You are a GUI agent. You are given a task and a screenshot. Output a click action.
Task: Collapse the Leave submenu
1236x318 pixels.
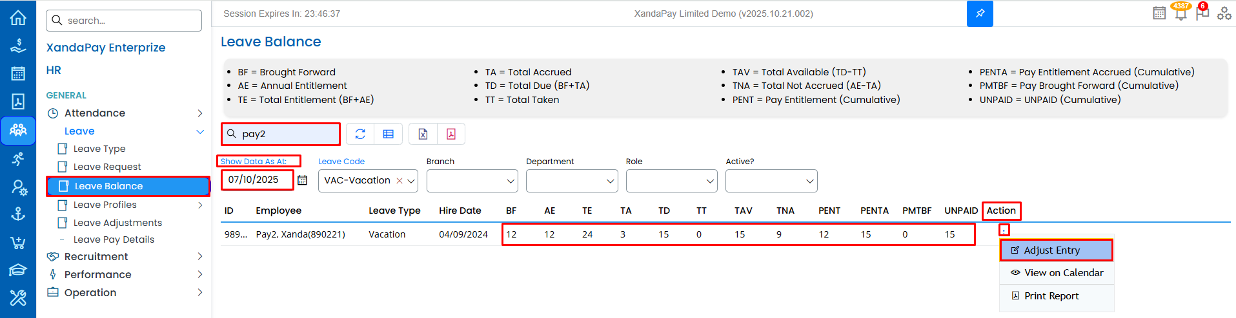(x=199, y=131)
